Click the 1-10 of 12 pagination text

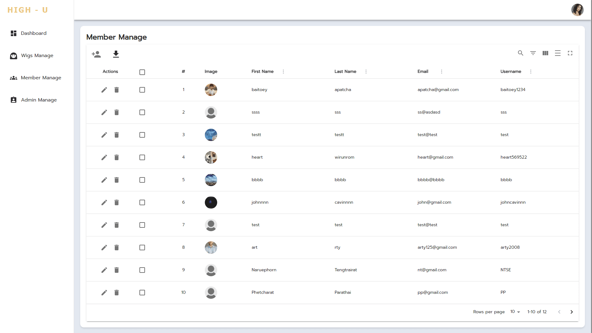click(537, 312)
